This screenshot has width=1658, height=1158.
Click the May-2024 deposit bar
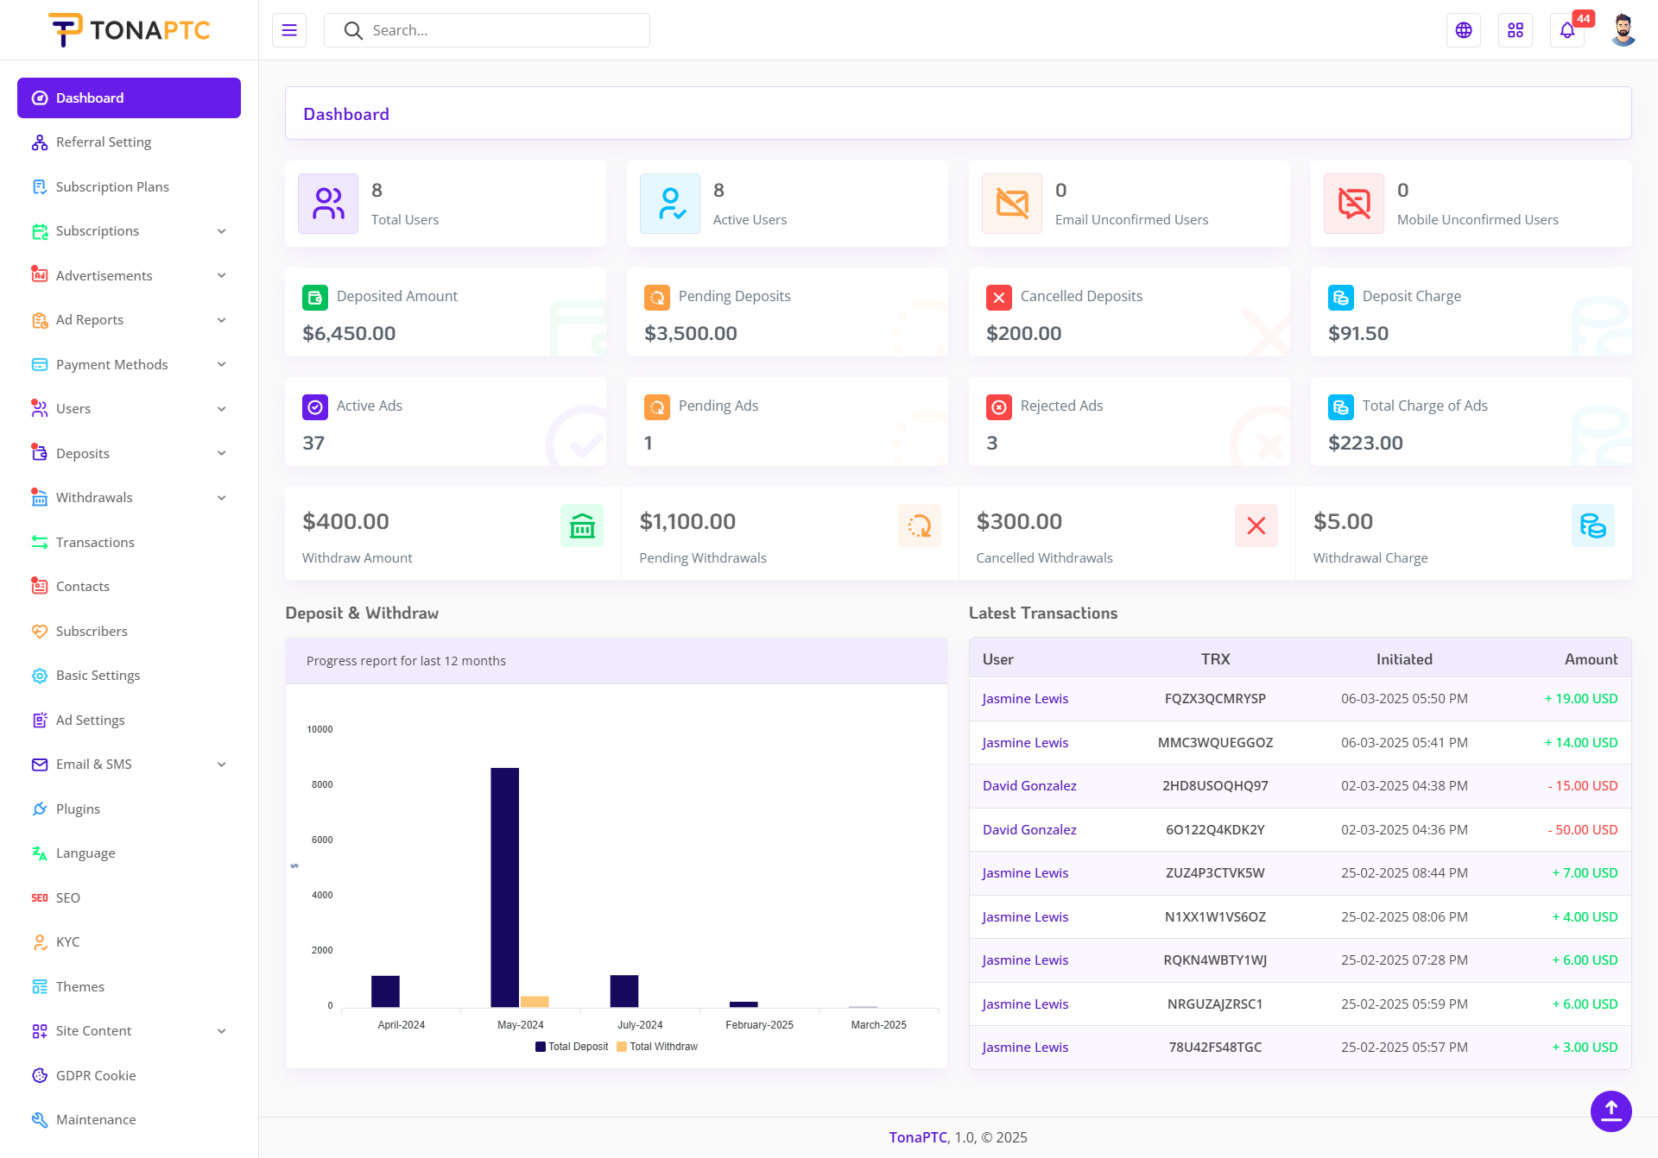[x=505, y=887]
